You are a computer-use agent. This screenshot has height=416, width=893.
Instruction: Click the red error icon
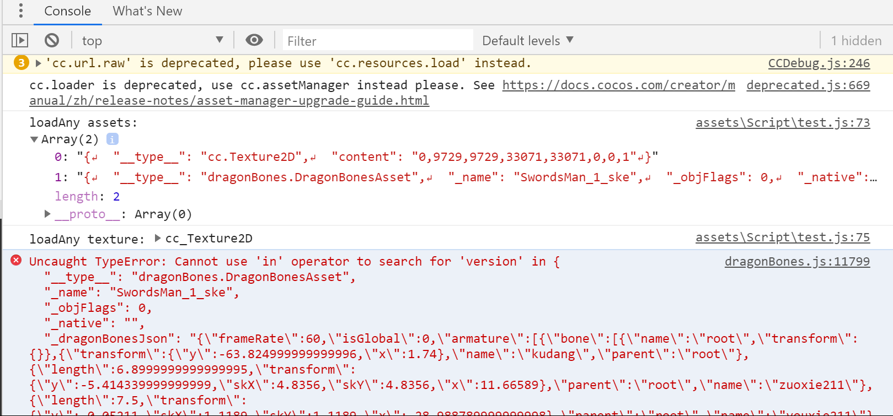(17, 261)
